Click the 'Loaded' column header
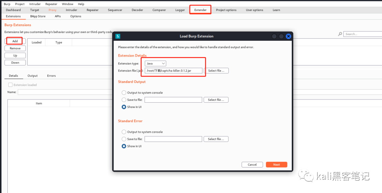The image size is (382, 193). tap(36, 42)
